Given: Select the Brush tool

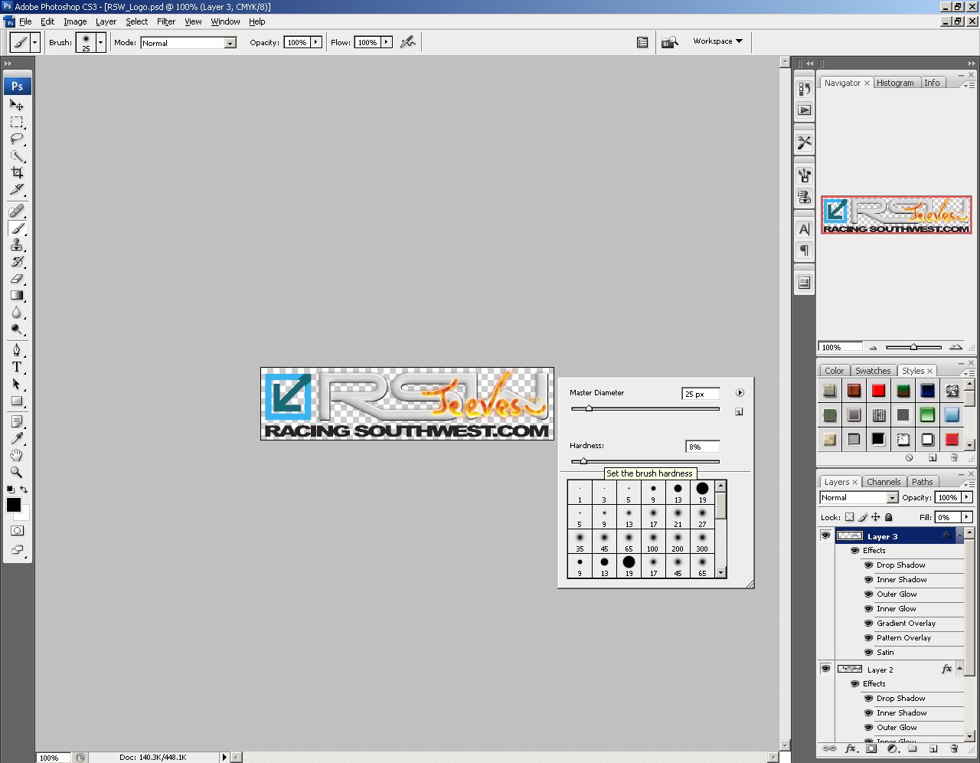Looking at the screenshot, I should (17, 228).
